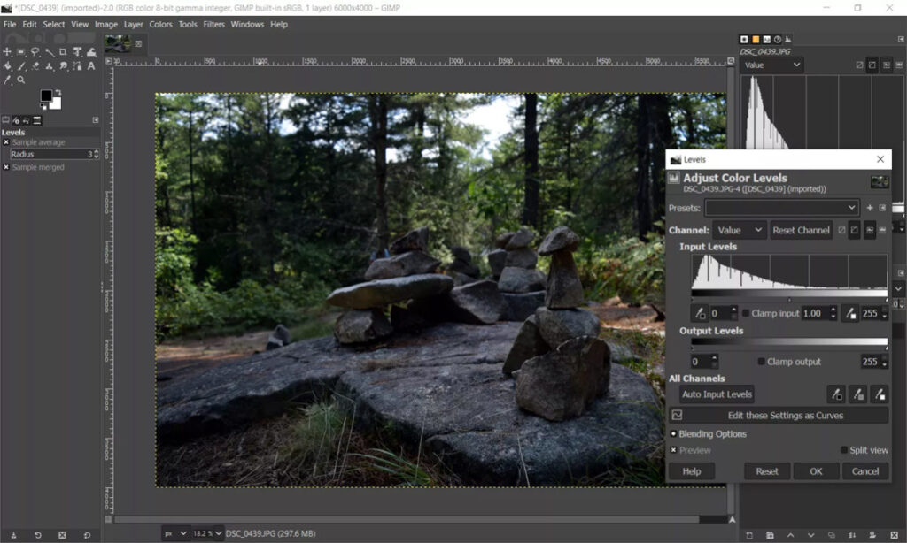Toggle the Split view checkbox
The width and height of the screenshot is (907, 543).
click(844, 450)
